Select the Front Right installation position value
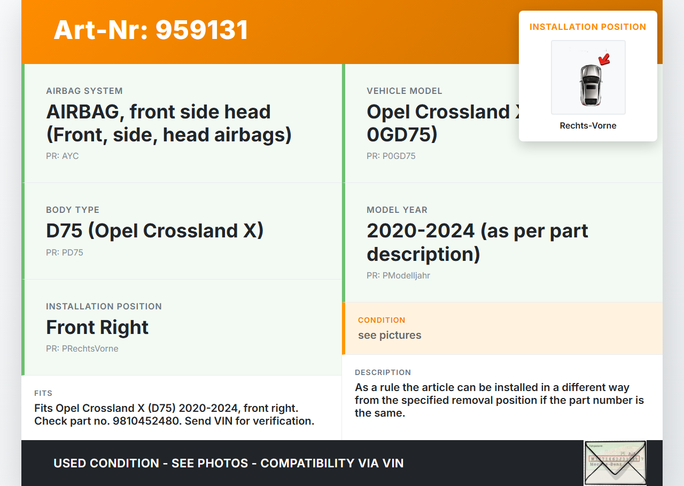Screen dimensions: 684x486 tap(97, 327)
